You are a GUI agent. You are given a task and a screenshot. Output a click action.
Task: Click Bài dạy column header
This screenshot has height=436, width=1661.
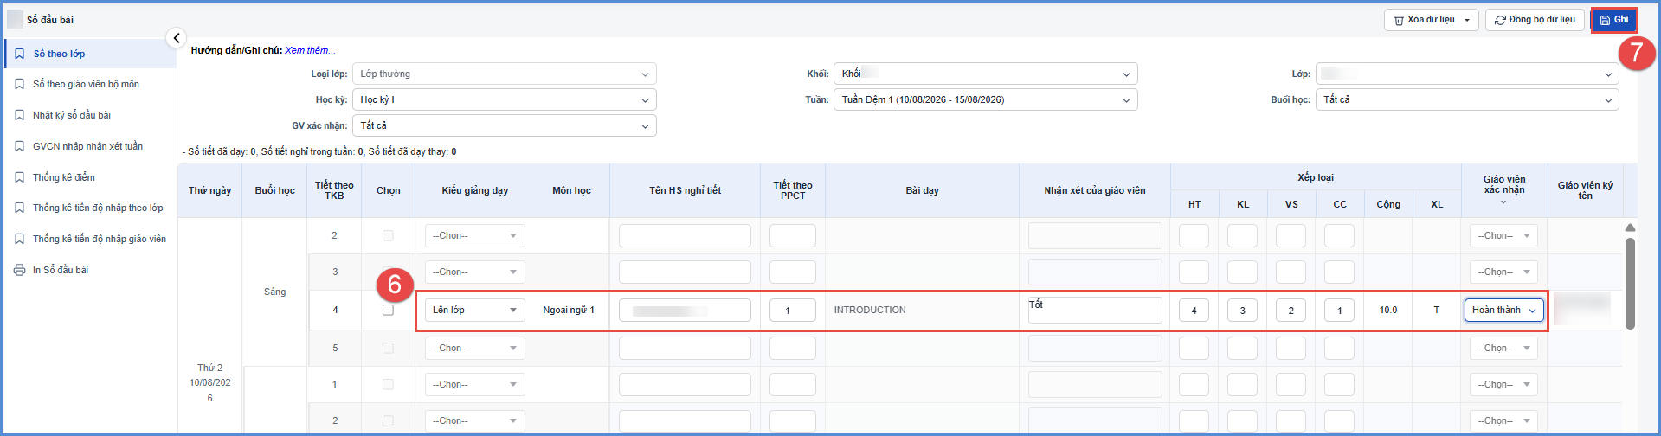click(x=923, y=190)
